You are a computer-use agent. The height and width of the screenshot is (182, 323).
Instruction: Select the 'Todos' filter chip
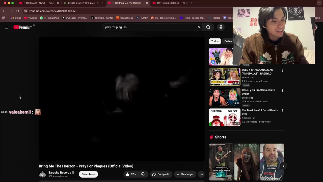215,41
